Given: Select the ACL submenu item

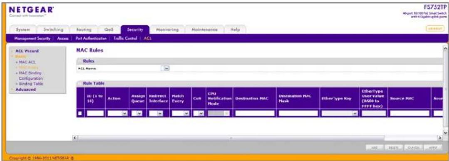Looking at the screenshot, I should click(x=147, y=38).
